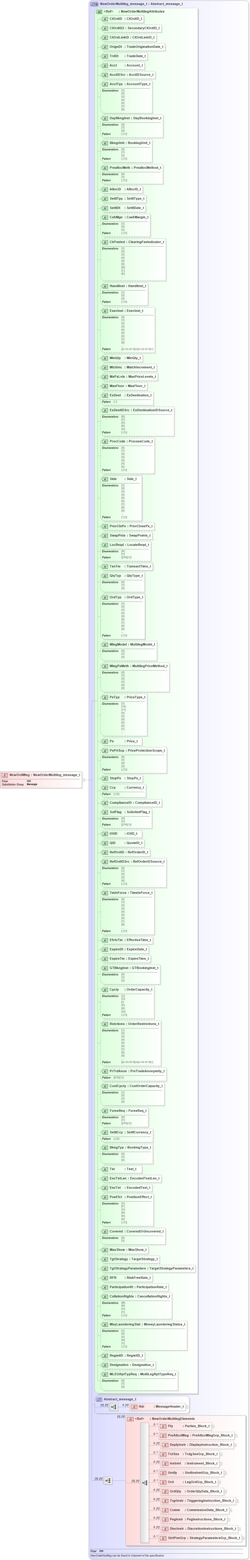This screenshot has width=250, height=1560.
Task: Click the E icon beside Hdr element
Action: [135, 1407]
